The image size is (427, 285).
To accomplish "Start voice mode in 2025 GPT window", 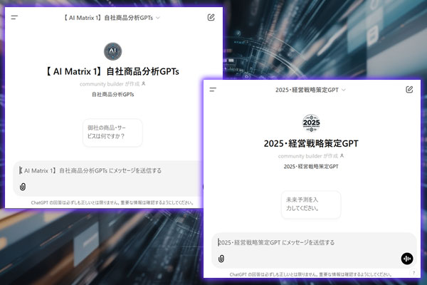I will [407, 259].
